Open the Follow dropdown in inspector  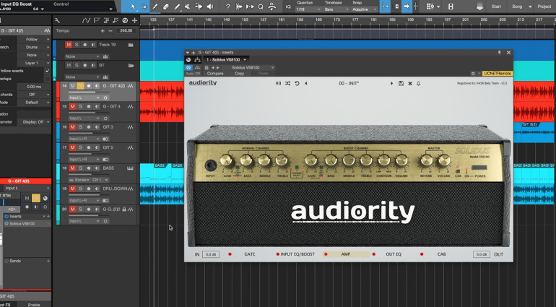coord(34,40)
